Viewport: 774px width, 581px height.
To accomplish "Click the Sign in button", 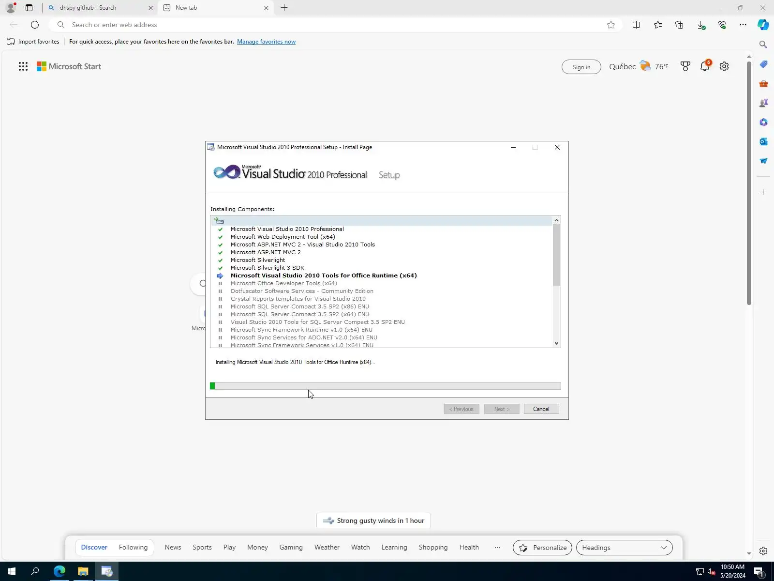I will [x=581, y=67].
